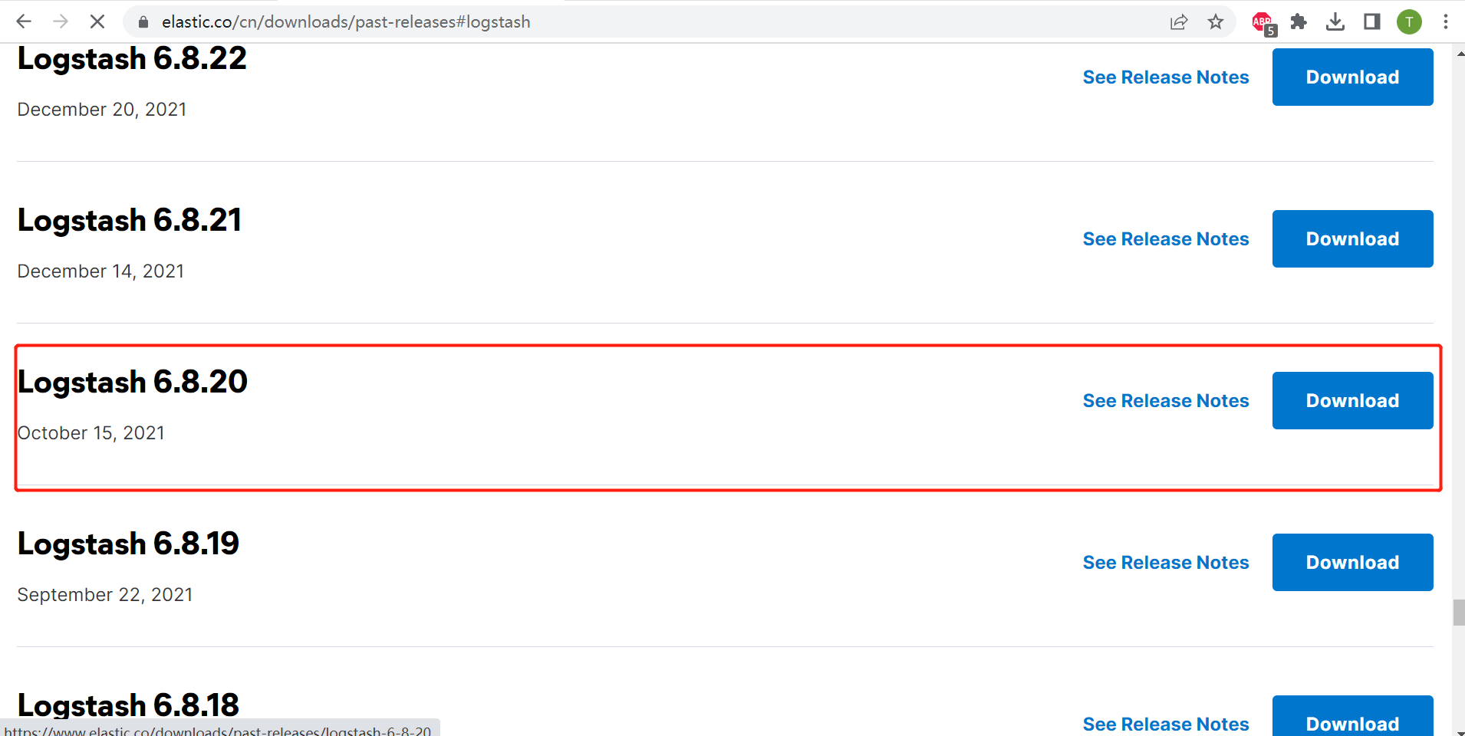Click the browser forward arrow
Viewport: 1465px width, 736px height.
(x=61, y=21)
